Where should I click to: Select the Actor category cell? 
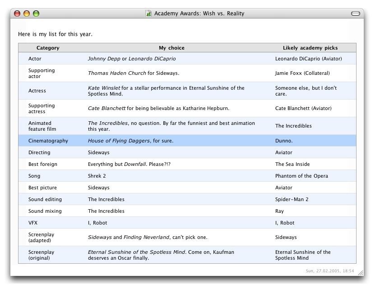pos(35,59)
